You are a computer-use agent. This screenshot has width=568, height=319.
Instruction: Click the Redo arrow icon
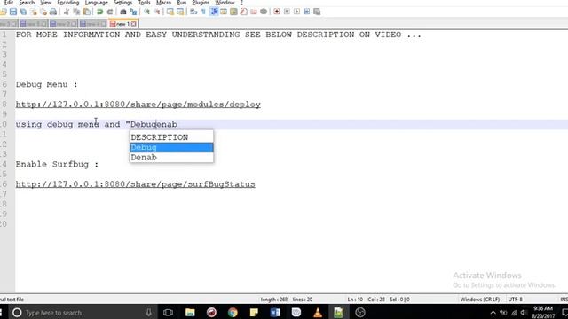point(110,12)
